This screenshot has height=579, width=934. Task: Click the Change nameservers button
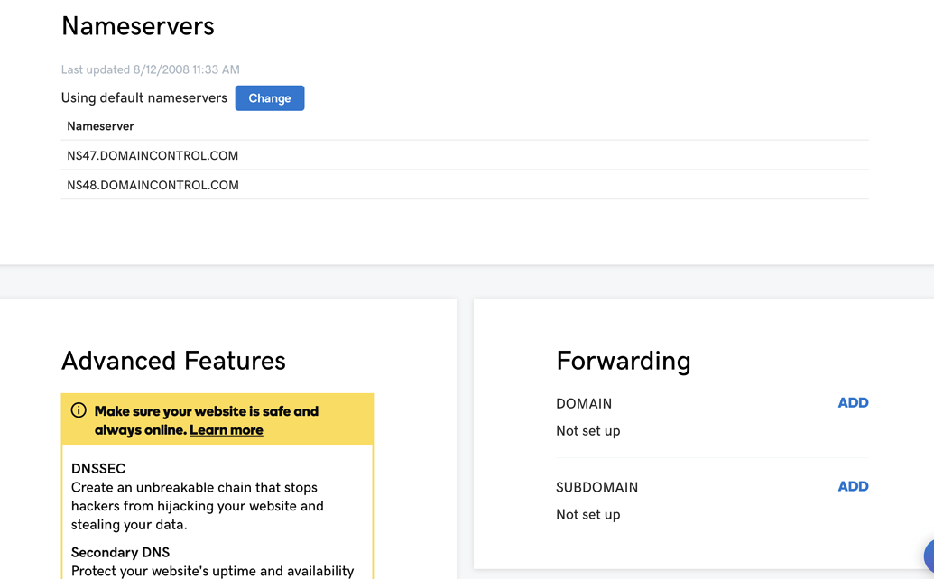(269, 98)
